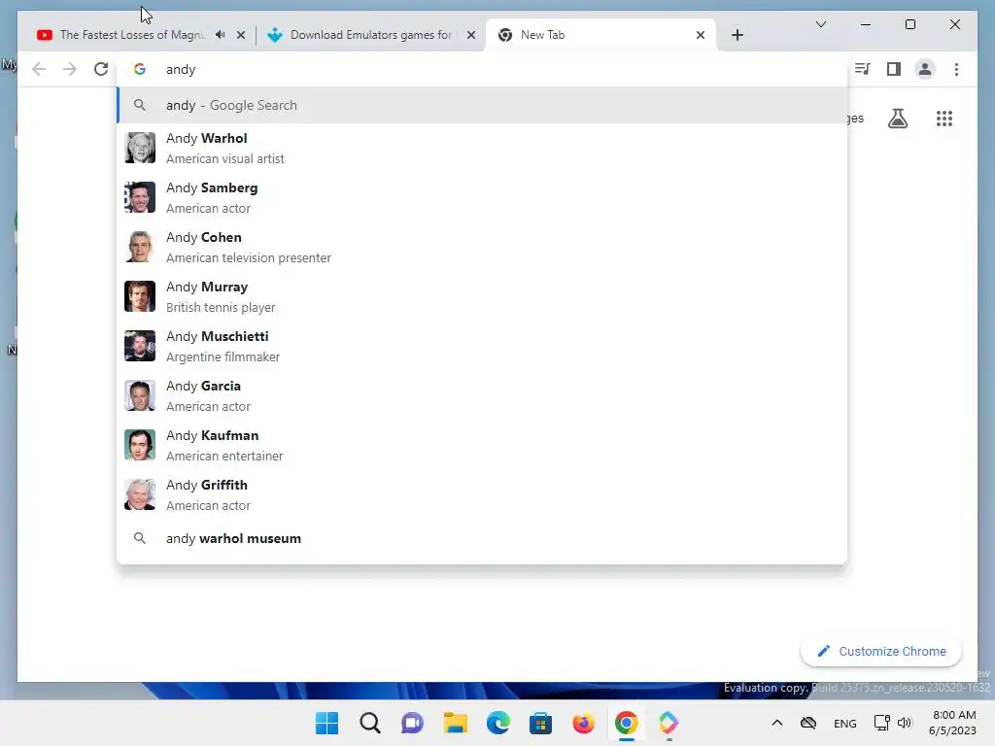Image resolution: width=995 pixels, height=746 pixels.
Task: Open the Search Labs flask icon
Action: 897,119
